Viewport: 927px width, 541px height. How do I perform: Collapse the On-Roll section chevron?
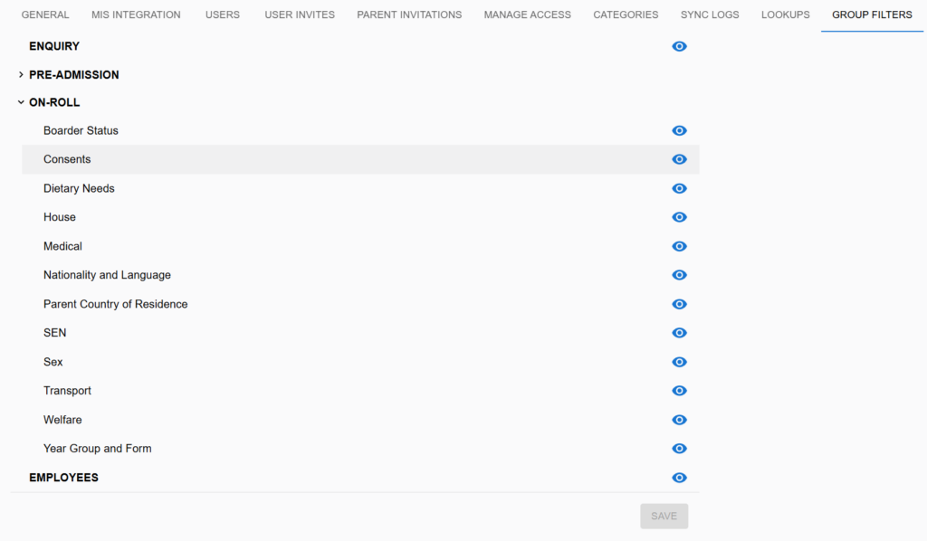click(x=21, y=102)
